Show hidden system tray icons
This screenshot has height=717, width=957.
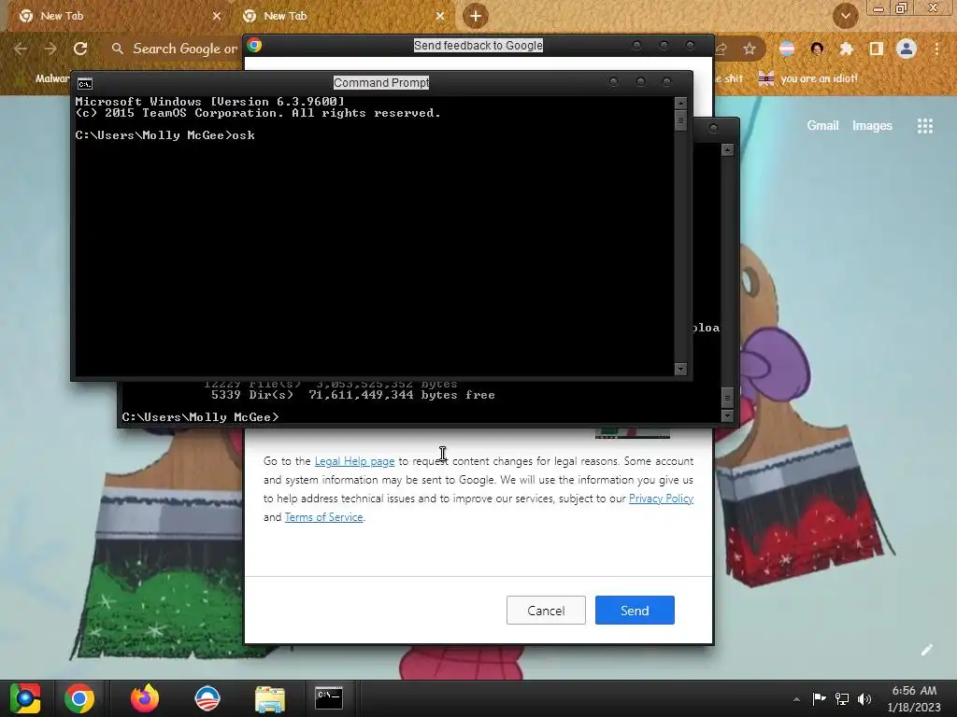point(796,698)
